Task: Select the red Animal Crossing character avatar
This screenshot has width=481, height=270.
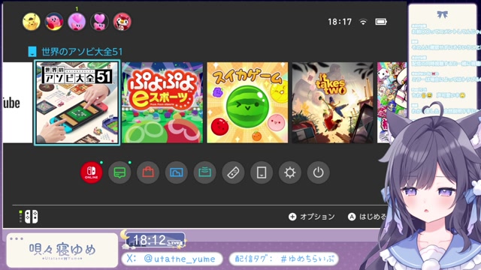Action: 122,22
